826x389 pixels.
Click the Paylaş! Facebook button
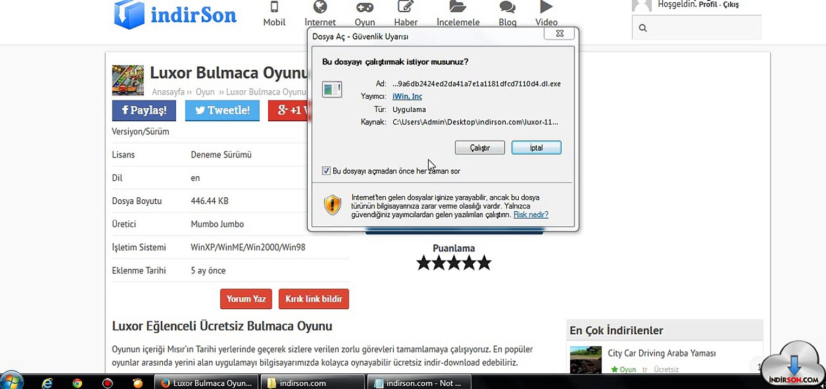click(x=144, y=110)
